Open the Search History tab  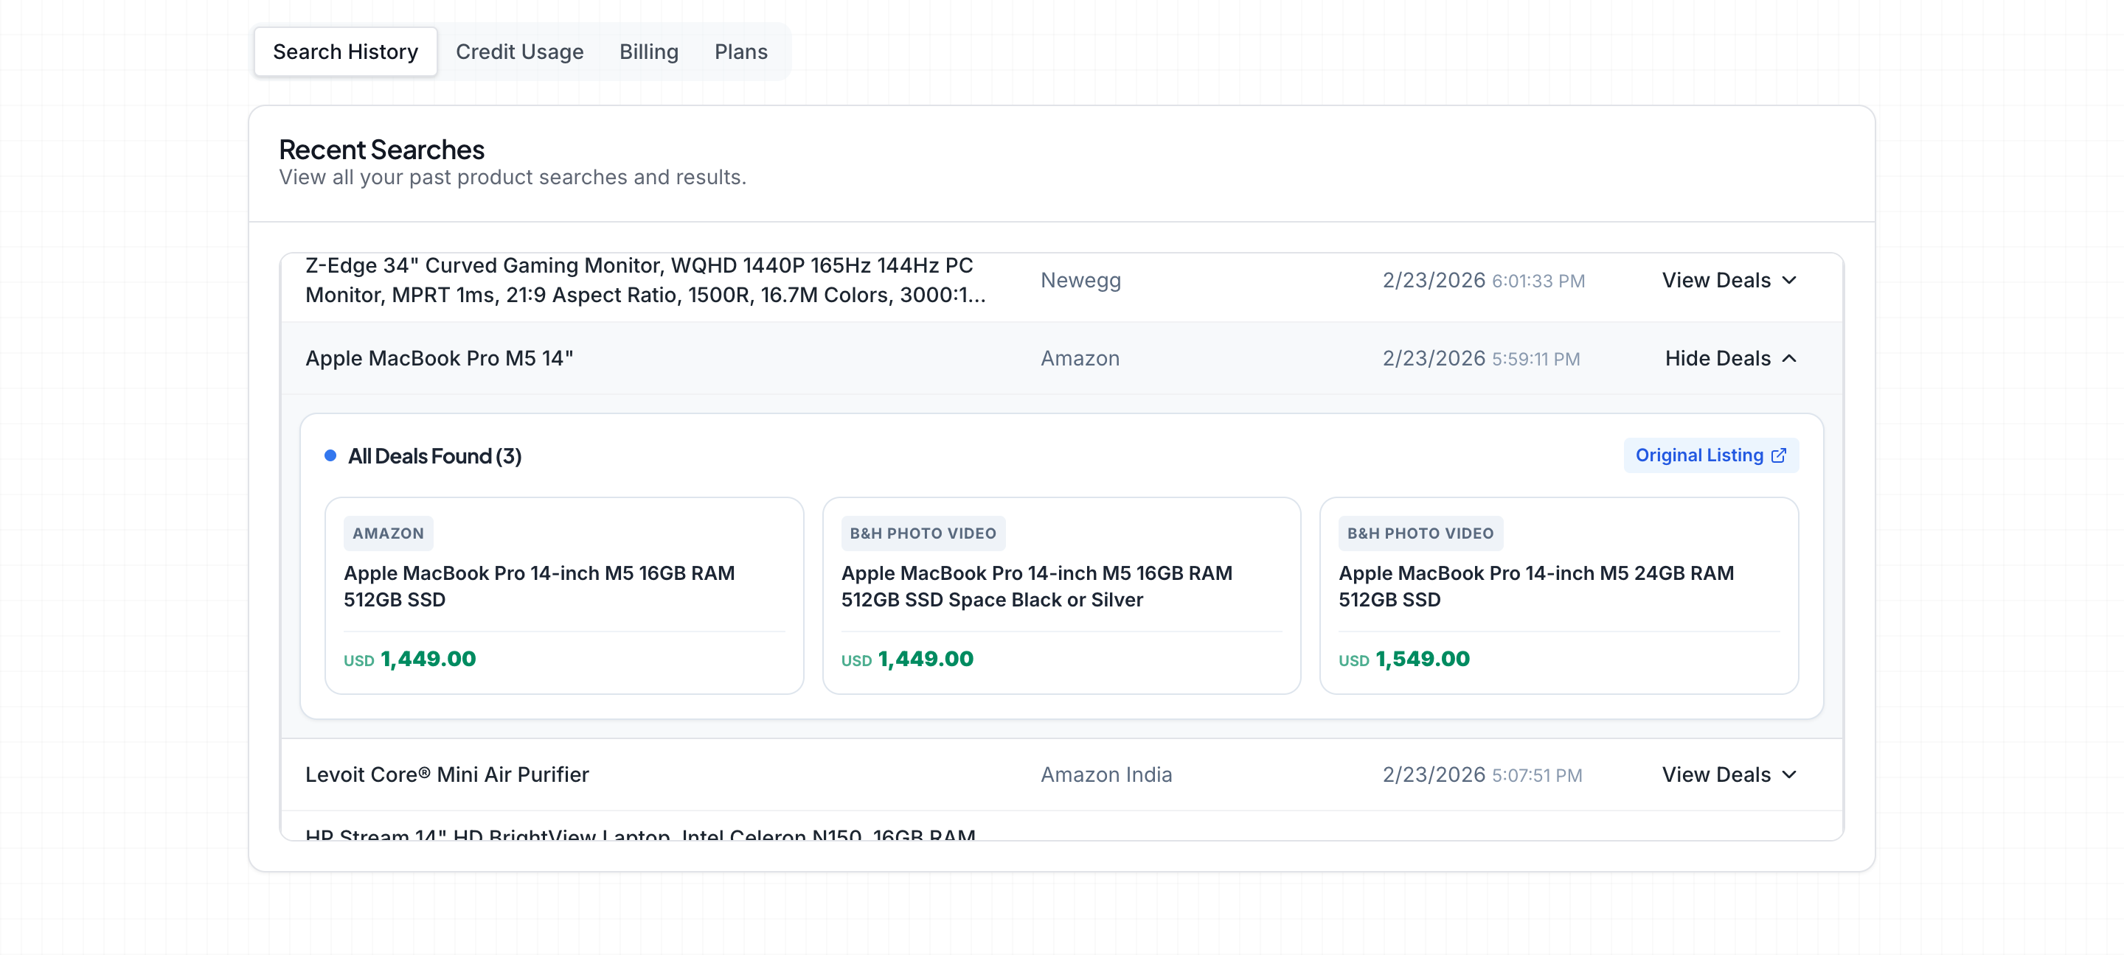pyautogui.click(x=344, y=52)
